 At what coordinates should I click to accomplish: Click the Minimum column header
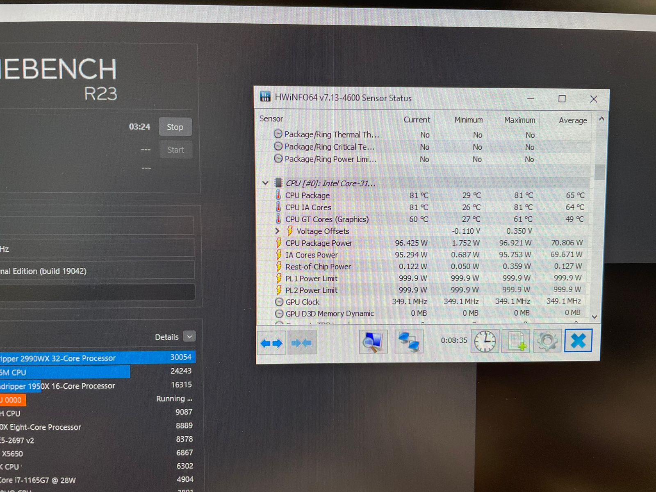(x=469, y=120)
